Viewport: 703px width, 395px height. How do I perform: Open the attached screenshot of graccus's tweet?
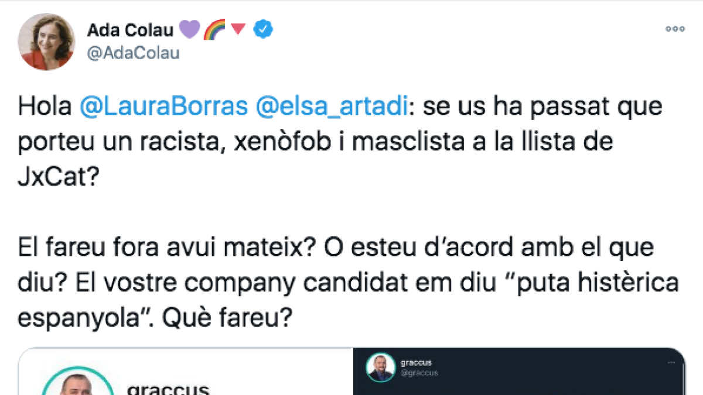coord(521,375)
